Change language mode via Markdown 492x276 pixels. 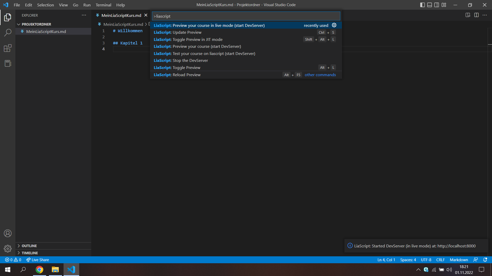point(459,260)
